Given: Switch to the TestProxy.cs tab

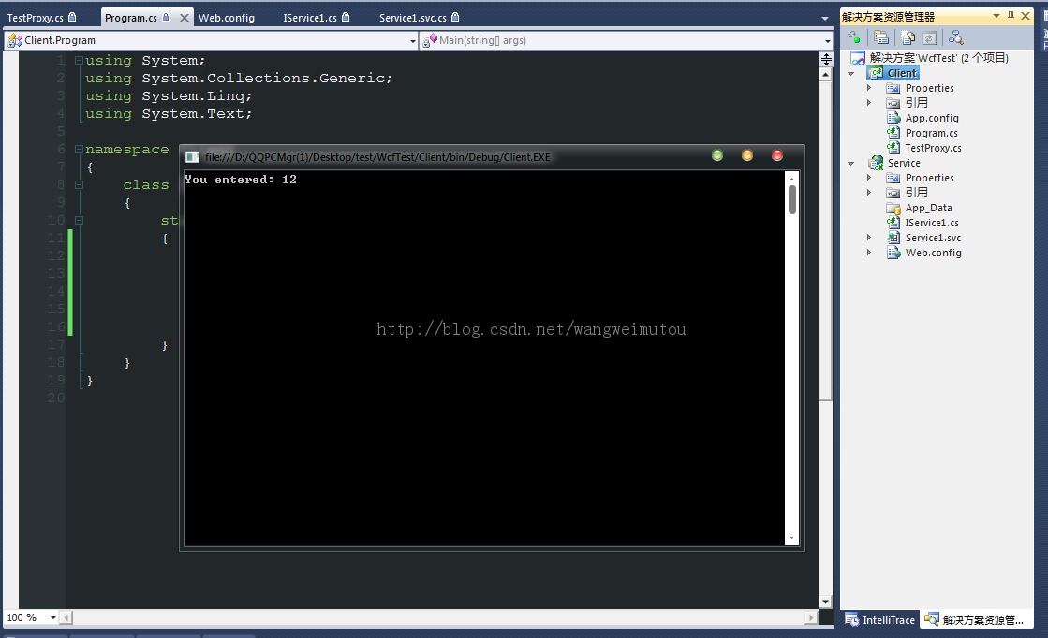Looking at the screenshot, I should click(x=41, y=18).
